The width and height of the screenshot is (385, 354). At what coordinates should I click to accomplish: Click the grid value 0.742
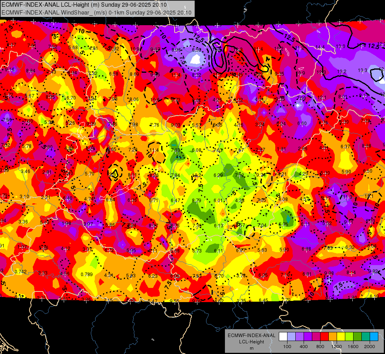click(x=20, y=272)
